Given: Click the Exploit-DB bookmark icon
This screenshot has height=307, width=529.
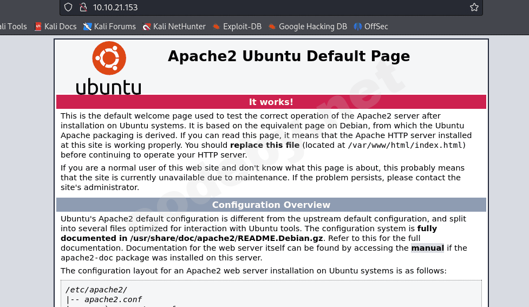Looking at the screenshot, I should (x=217, y=27).
